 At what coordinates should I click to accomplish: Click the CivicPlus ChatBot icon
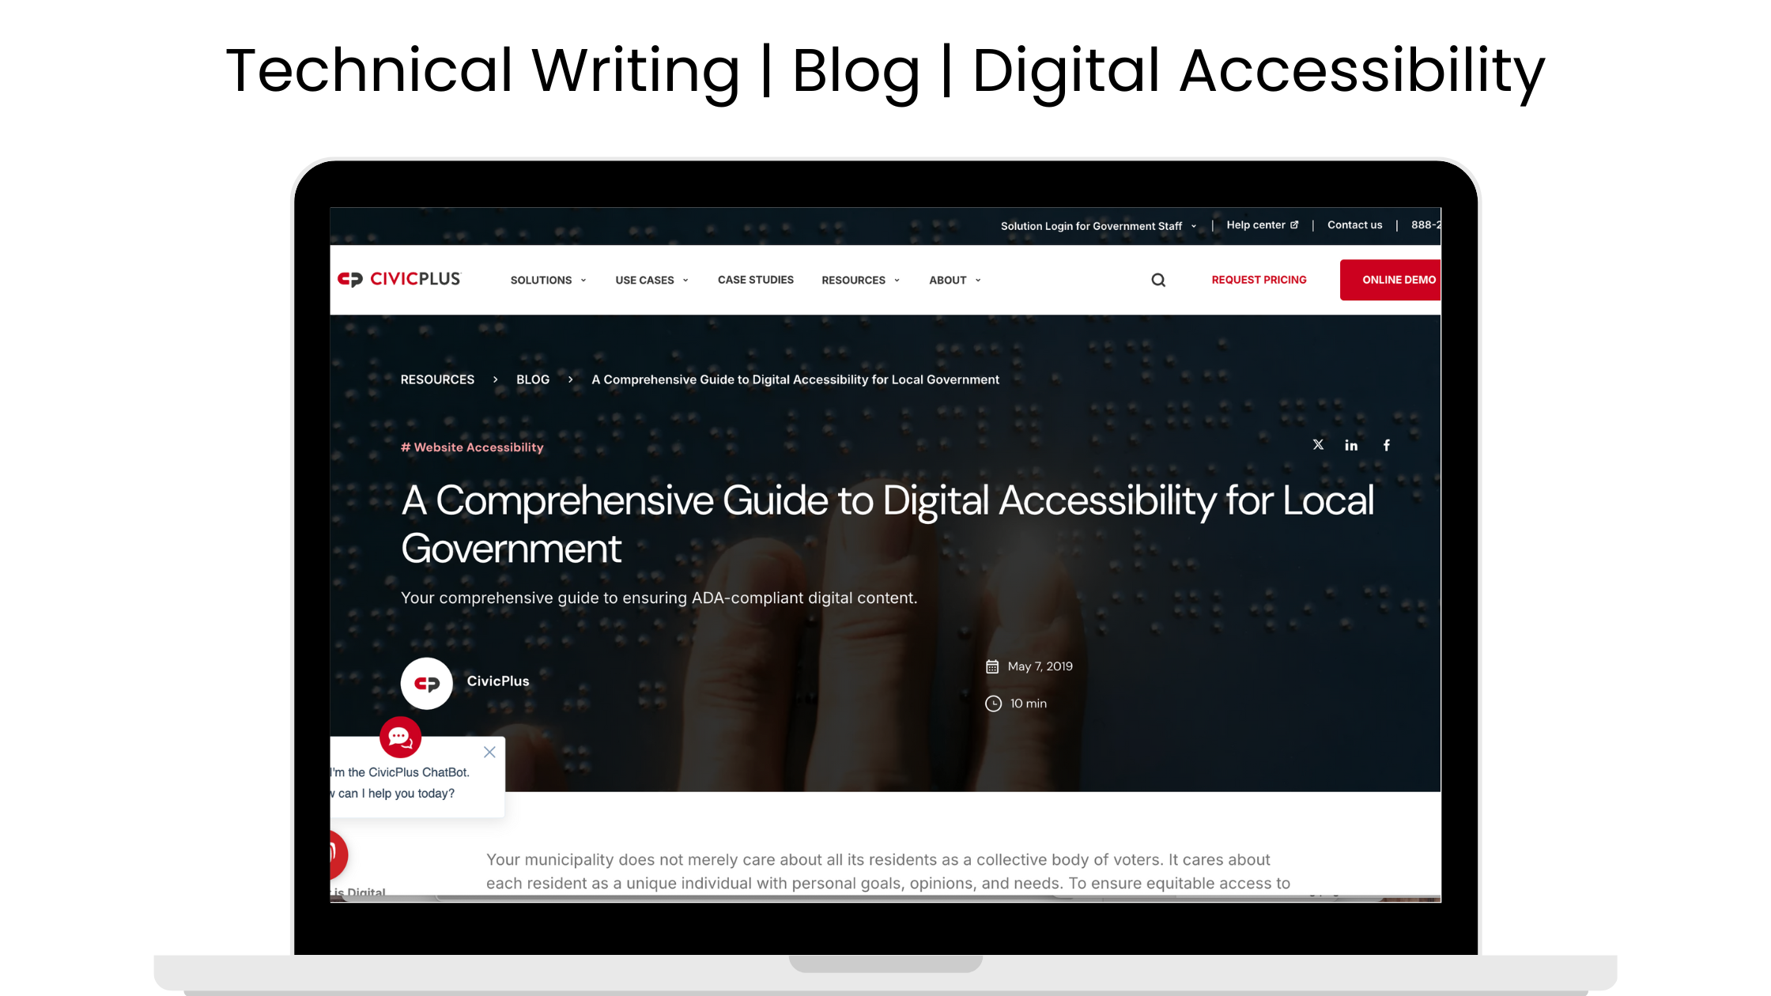(x=400, y=738)
